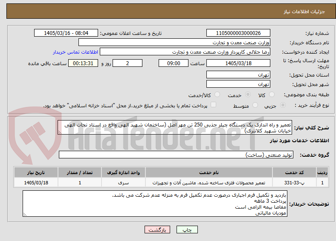Click the شماره نیاز field 1105000003000026
336x241 pixels.
[x=238, y=33]
